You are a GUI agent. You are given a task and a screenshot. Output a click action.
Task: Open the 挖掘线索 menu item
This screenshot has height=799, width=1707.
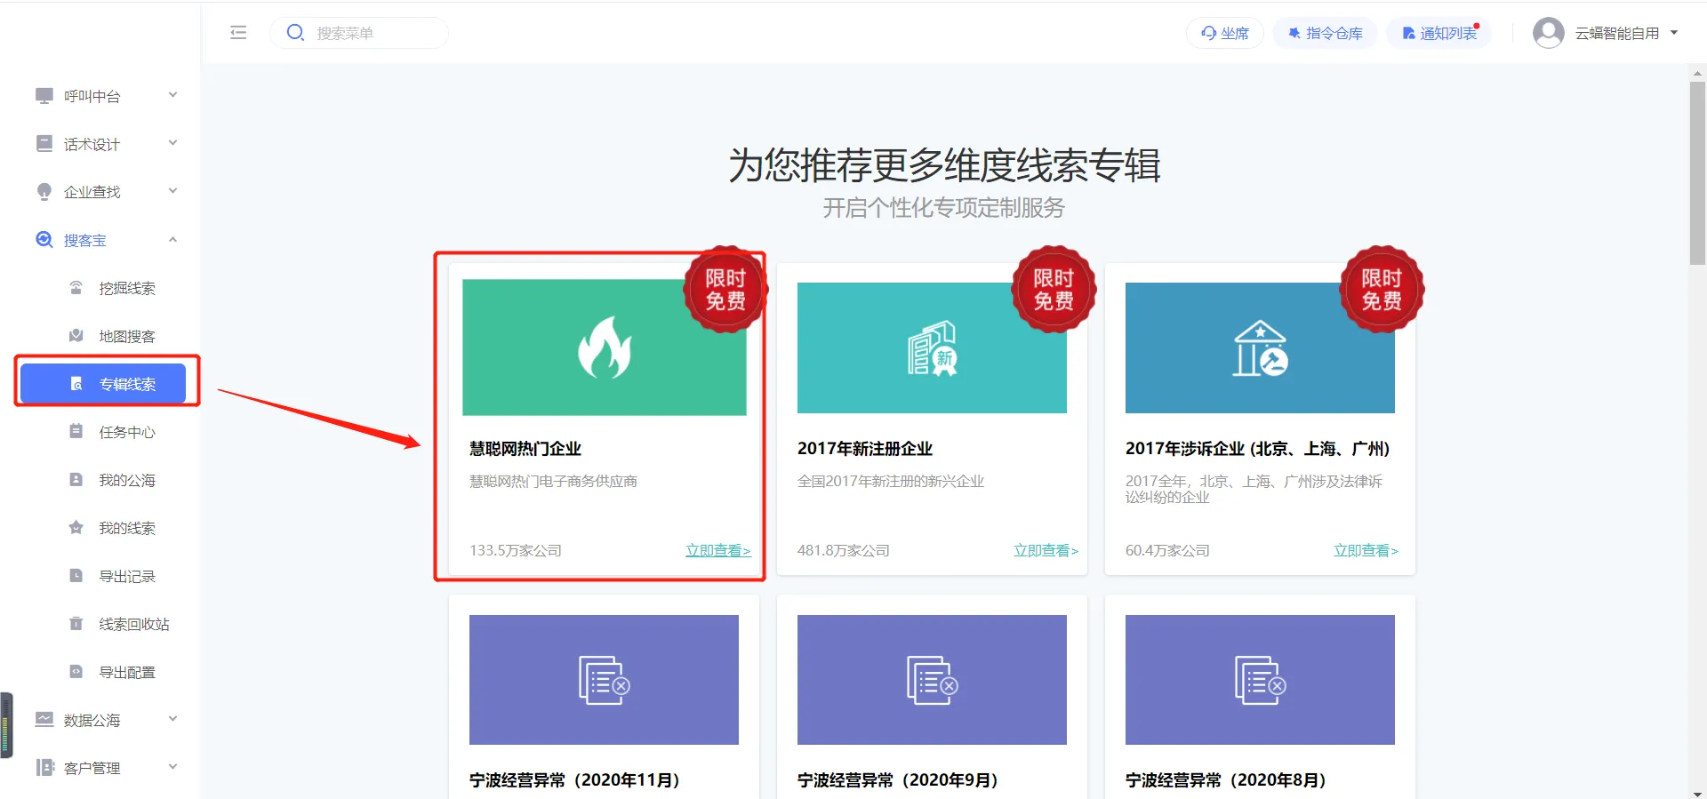pyautogui.click(x=127, y=288)
